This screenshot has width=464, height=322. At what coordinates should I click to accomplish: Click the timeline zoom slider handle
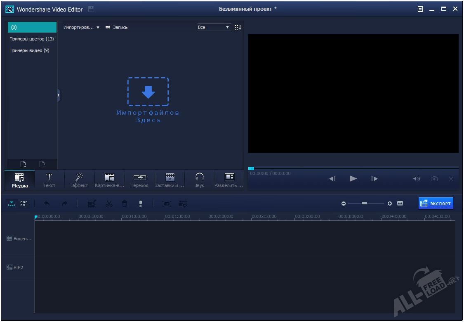coord(364,203)
